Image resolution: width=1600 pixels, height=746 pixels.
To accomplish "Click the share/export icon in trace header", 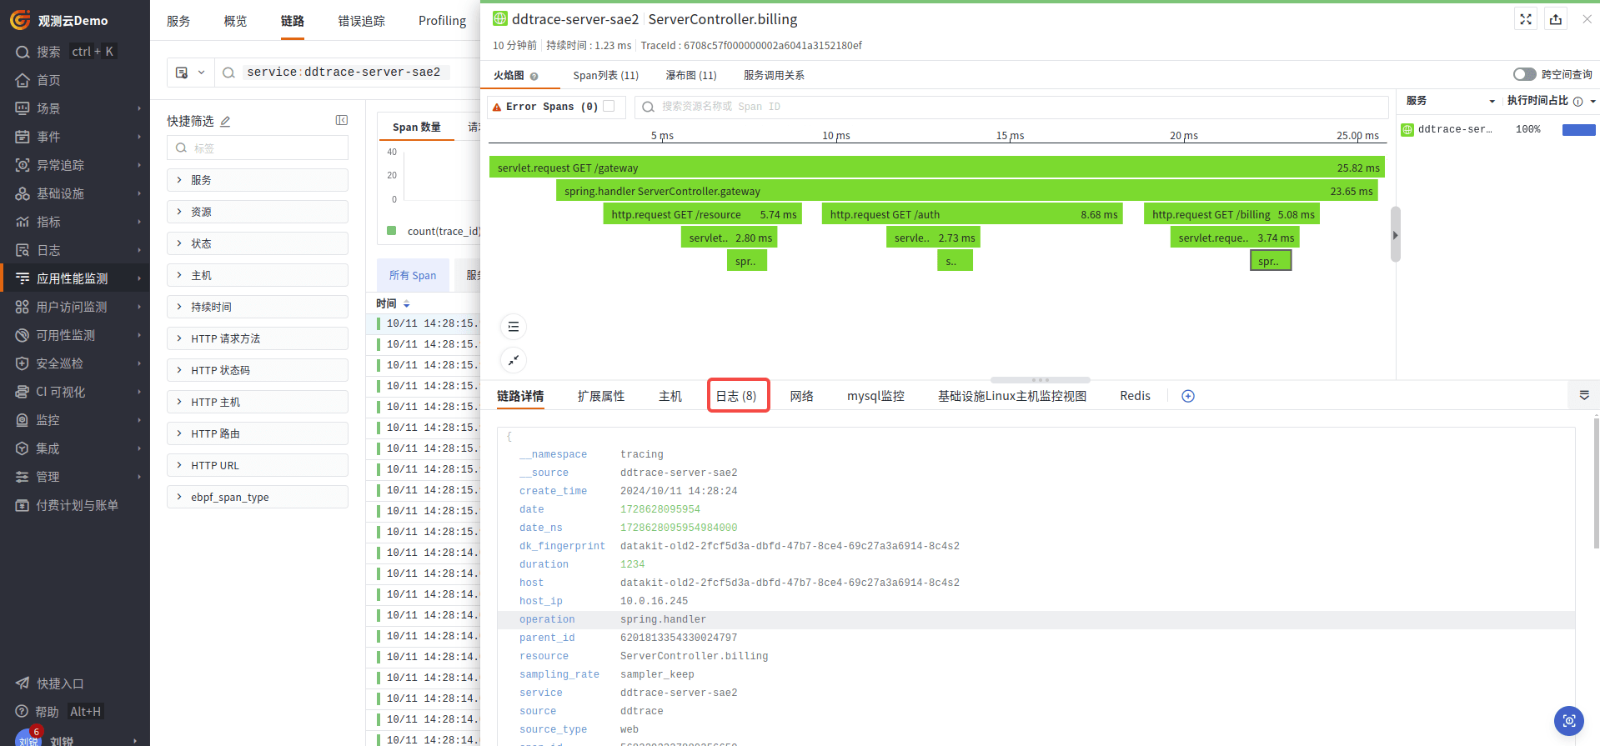I will (1556, 19).
